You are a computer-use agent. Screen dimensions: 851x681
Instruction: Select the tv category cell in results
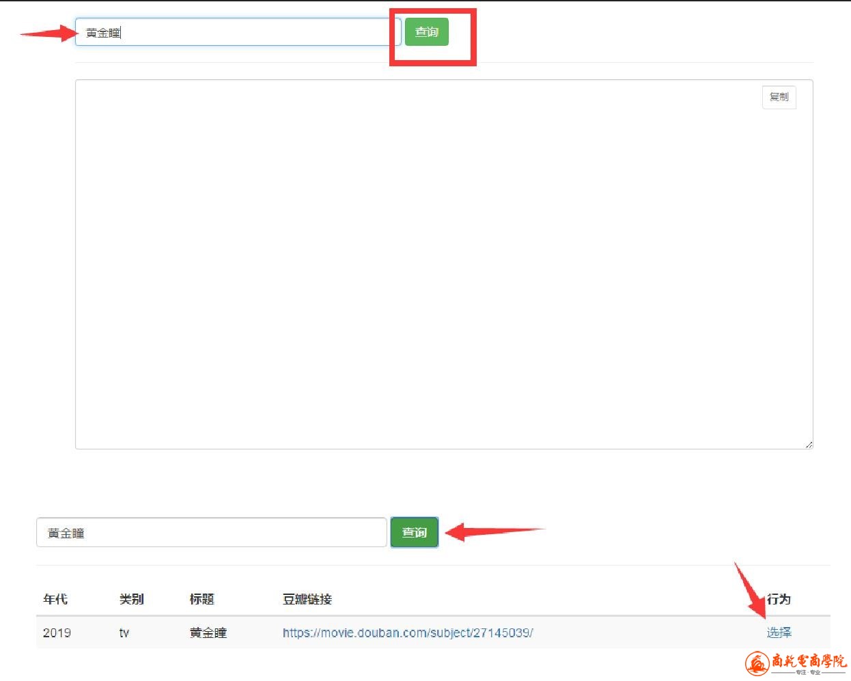pos(124,633)
